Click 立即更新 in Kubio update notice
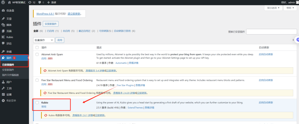 pyautogui.click(x=100, y=115)
